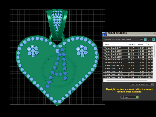Click the 39.02 grams value
The height and width of the screenshot is (117, 156).
pos(131,63)
